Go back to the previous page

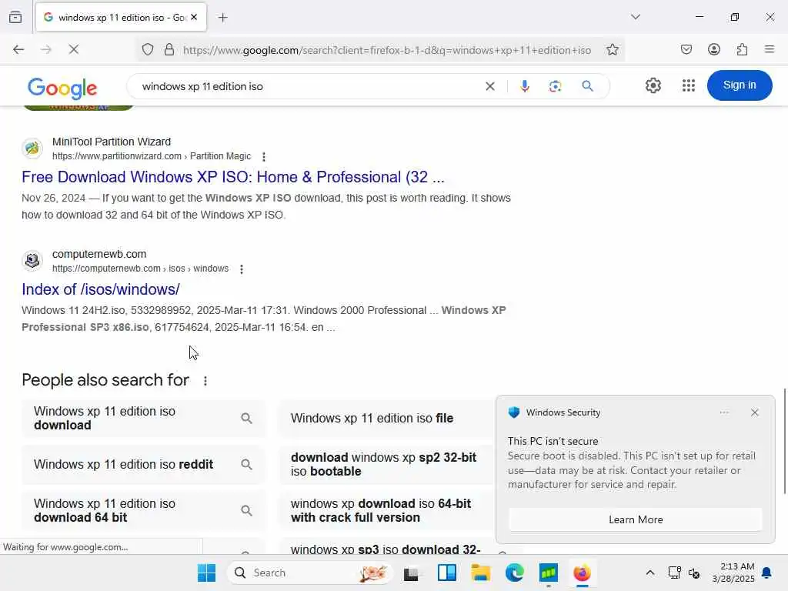(x=18, y=50)
